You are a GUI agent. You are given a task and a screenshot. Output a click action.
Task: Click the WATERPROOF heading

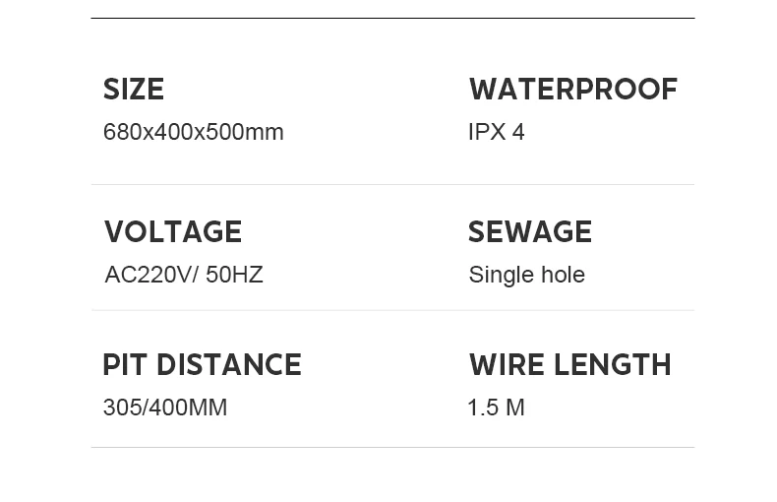point(572,90)
